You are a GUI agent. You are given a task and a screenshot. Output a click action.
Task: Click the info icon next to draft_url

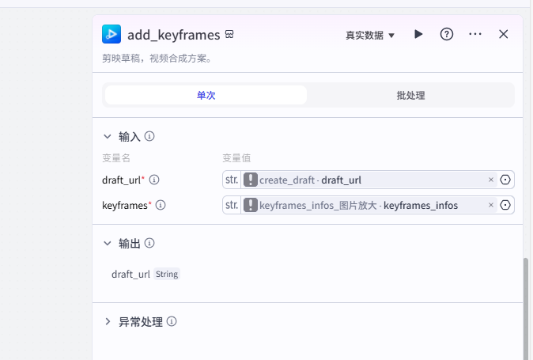point(154,180)
